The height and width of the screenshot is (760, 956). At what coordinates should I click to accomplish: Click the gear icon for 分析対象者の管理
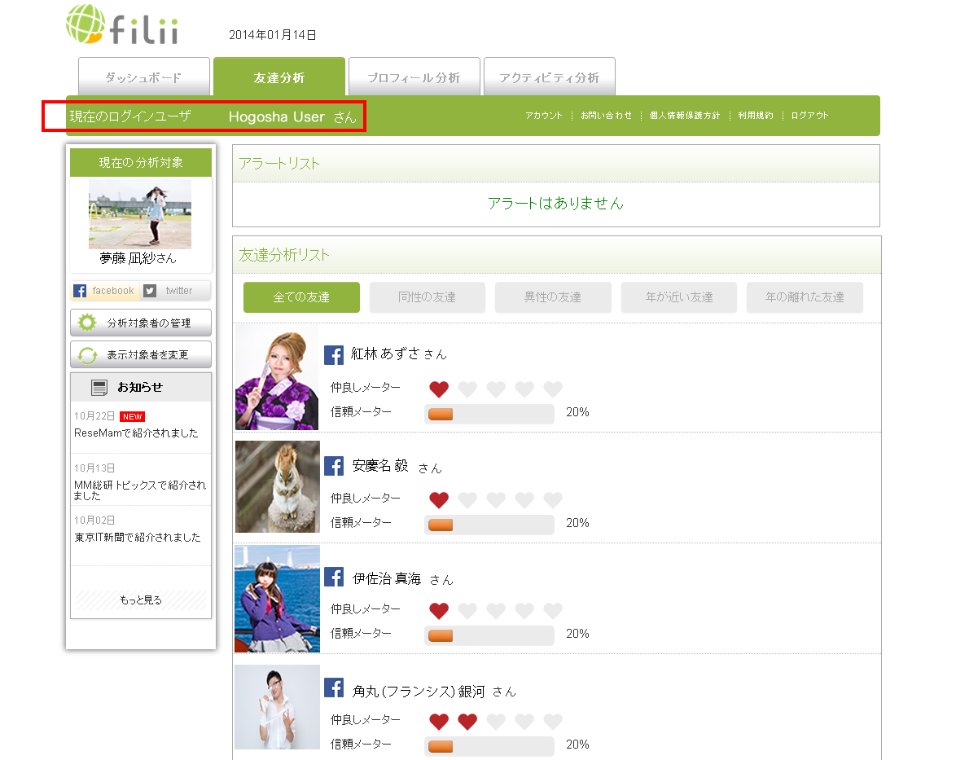click(87, 323)
